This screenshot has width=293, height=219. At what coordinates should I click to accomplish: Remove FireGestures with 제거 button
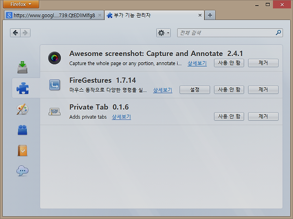point(263,90)
